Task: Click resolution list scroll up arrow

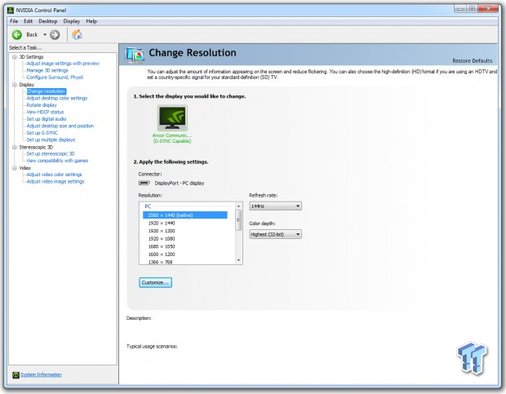Action: click(x=238, y=206)
